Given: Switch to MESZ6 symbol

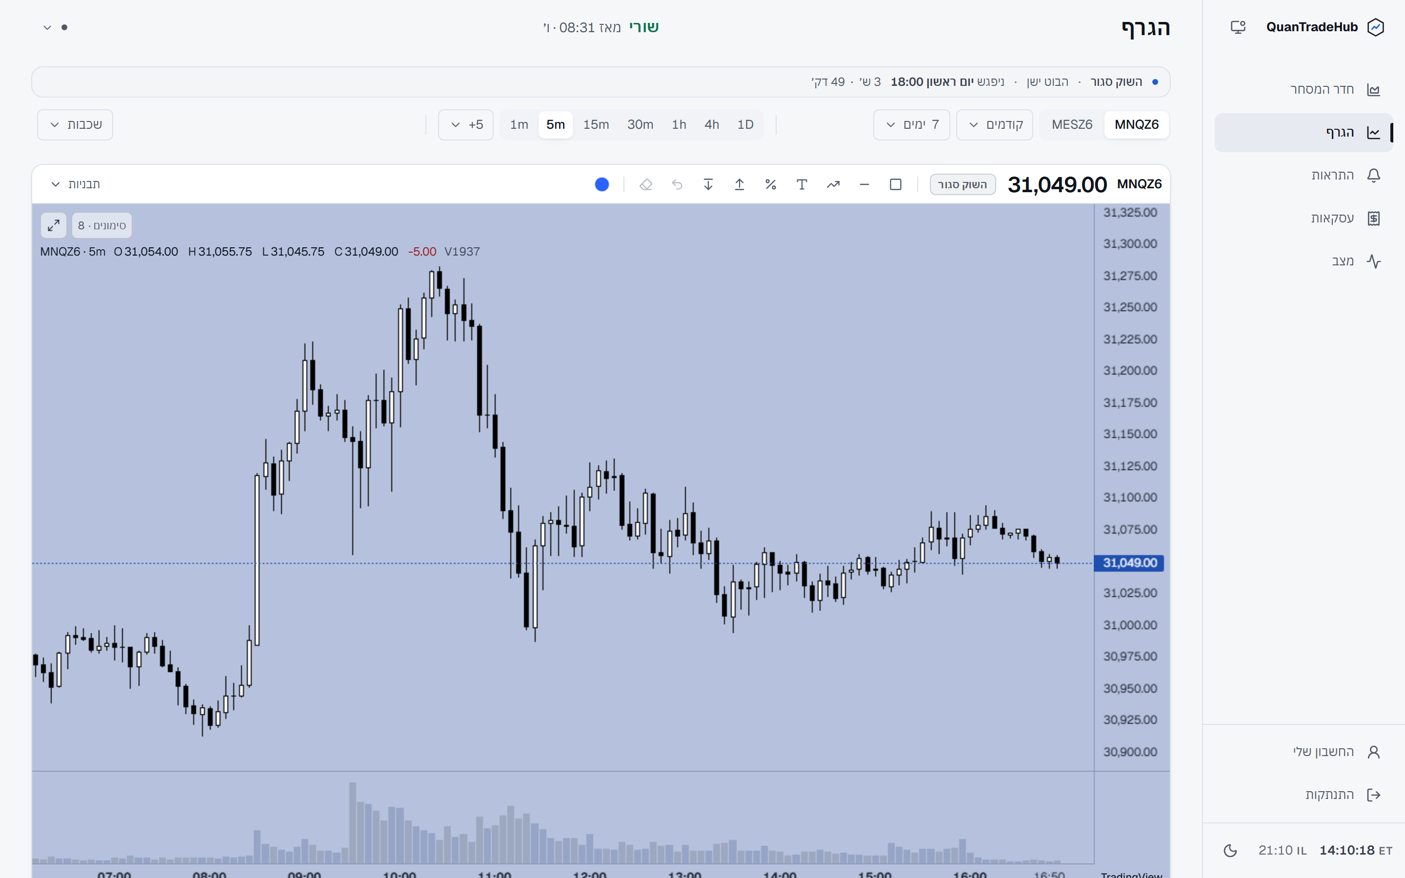Looking at the screenshot, I should (x=1072, y=125).
